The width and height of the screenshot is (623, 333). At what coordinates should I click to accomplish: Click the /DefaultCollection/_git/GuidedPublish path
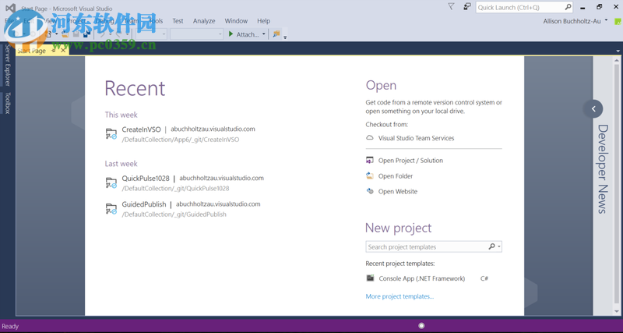[174, 214]
